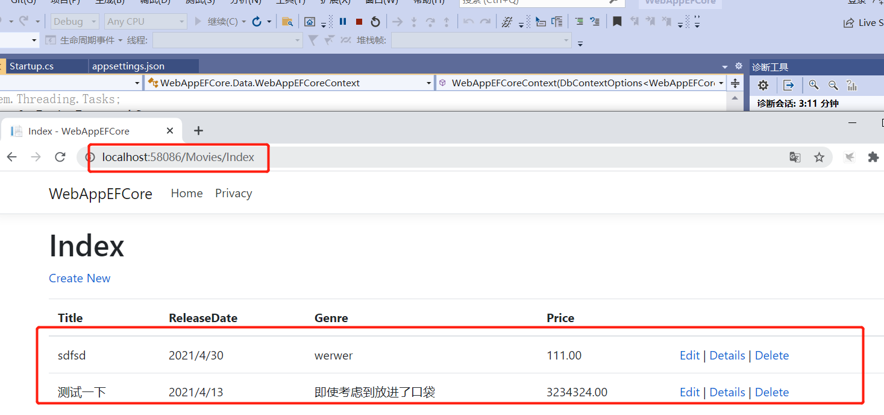The width and height of the screenshot is (884, 415).
Task: Open Find in Files folder icon
Action: (x=287, y=22)
